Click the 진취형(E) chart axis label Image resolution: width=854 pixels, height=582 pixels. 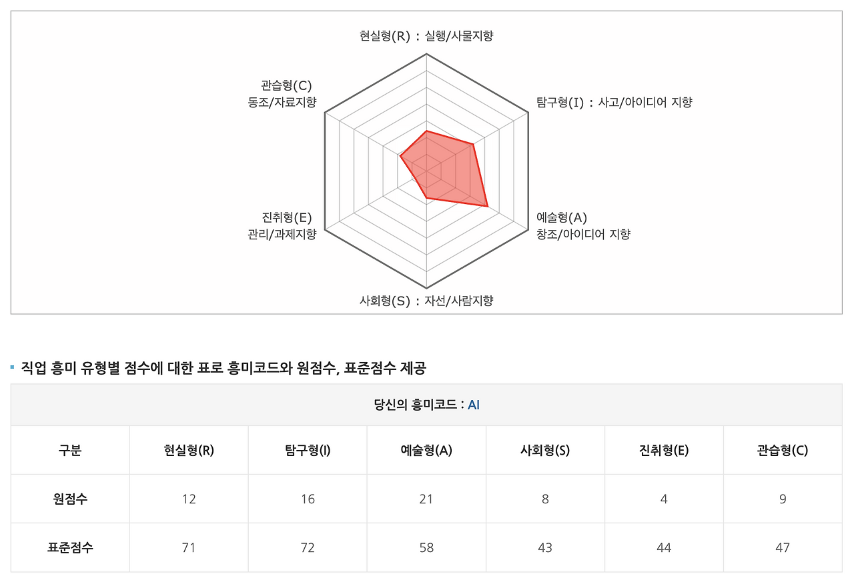[x=282, y=225]
